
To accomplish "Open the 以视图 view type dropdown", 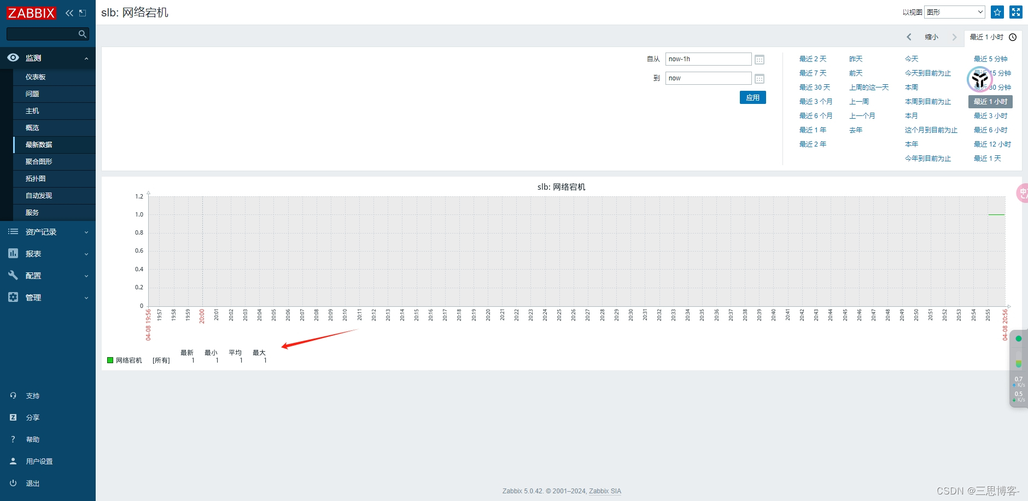I will point(955,12).
